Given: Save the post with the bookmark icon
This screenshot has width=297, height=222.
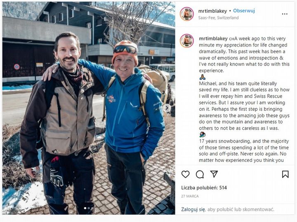Looking at the screenshot, I should [x=285, y=174].
